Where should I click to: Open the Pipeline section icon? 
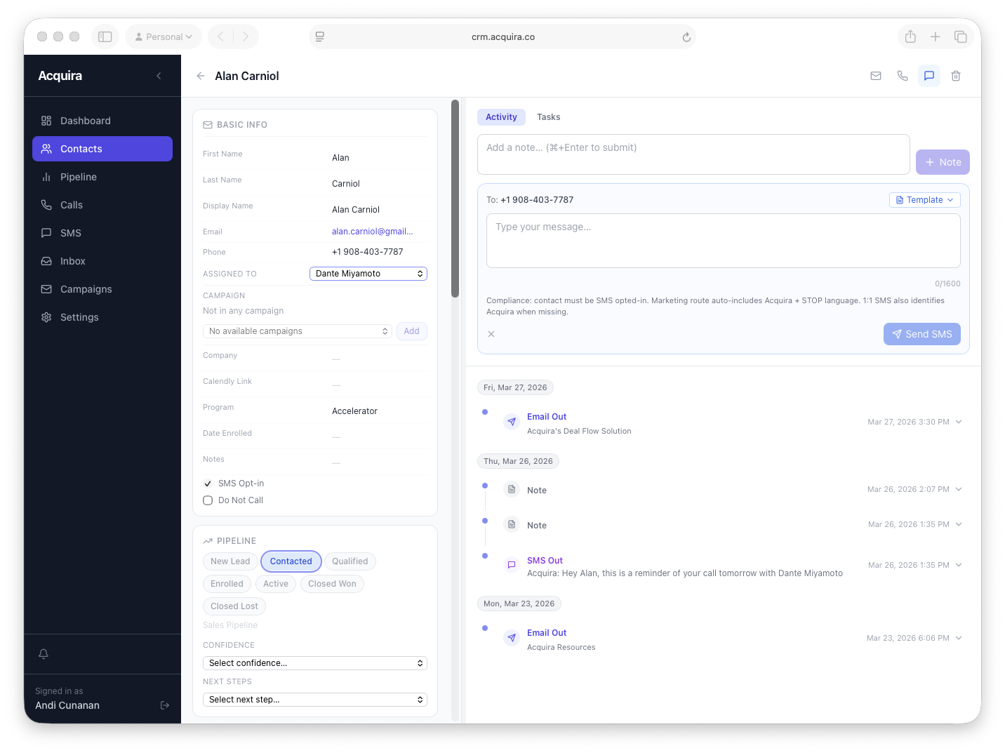click(46, 176)
